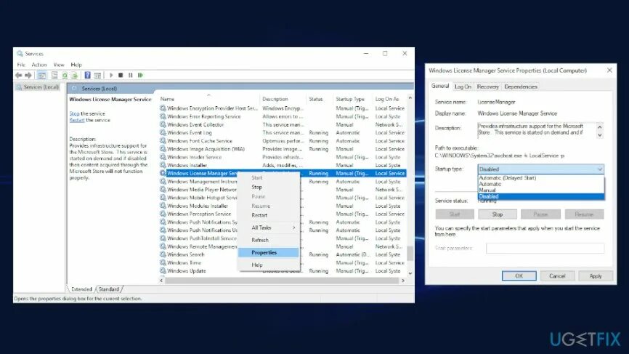The width and height of the screenshot is (629, 354).
Task: Select Services (Local) in the console tree
Action: coord(38,87)
